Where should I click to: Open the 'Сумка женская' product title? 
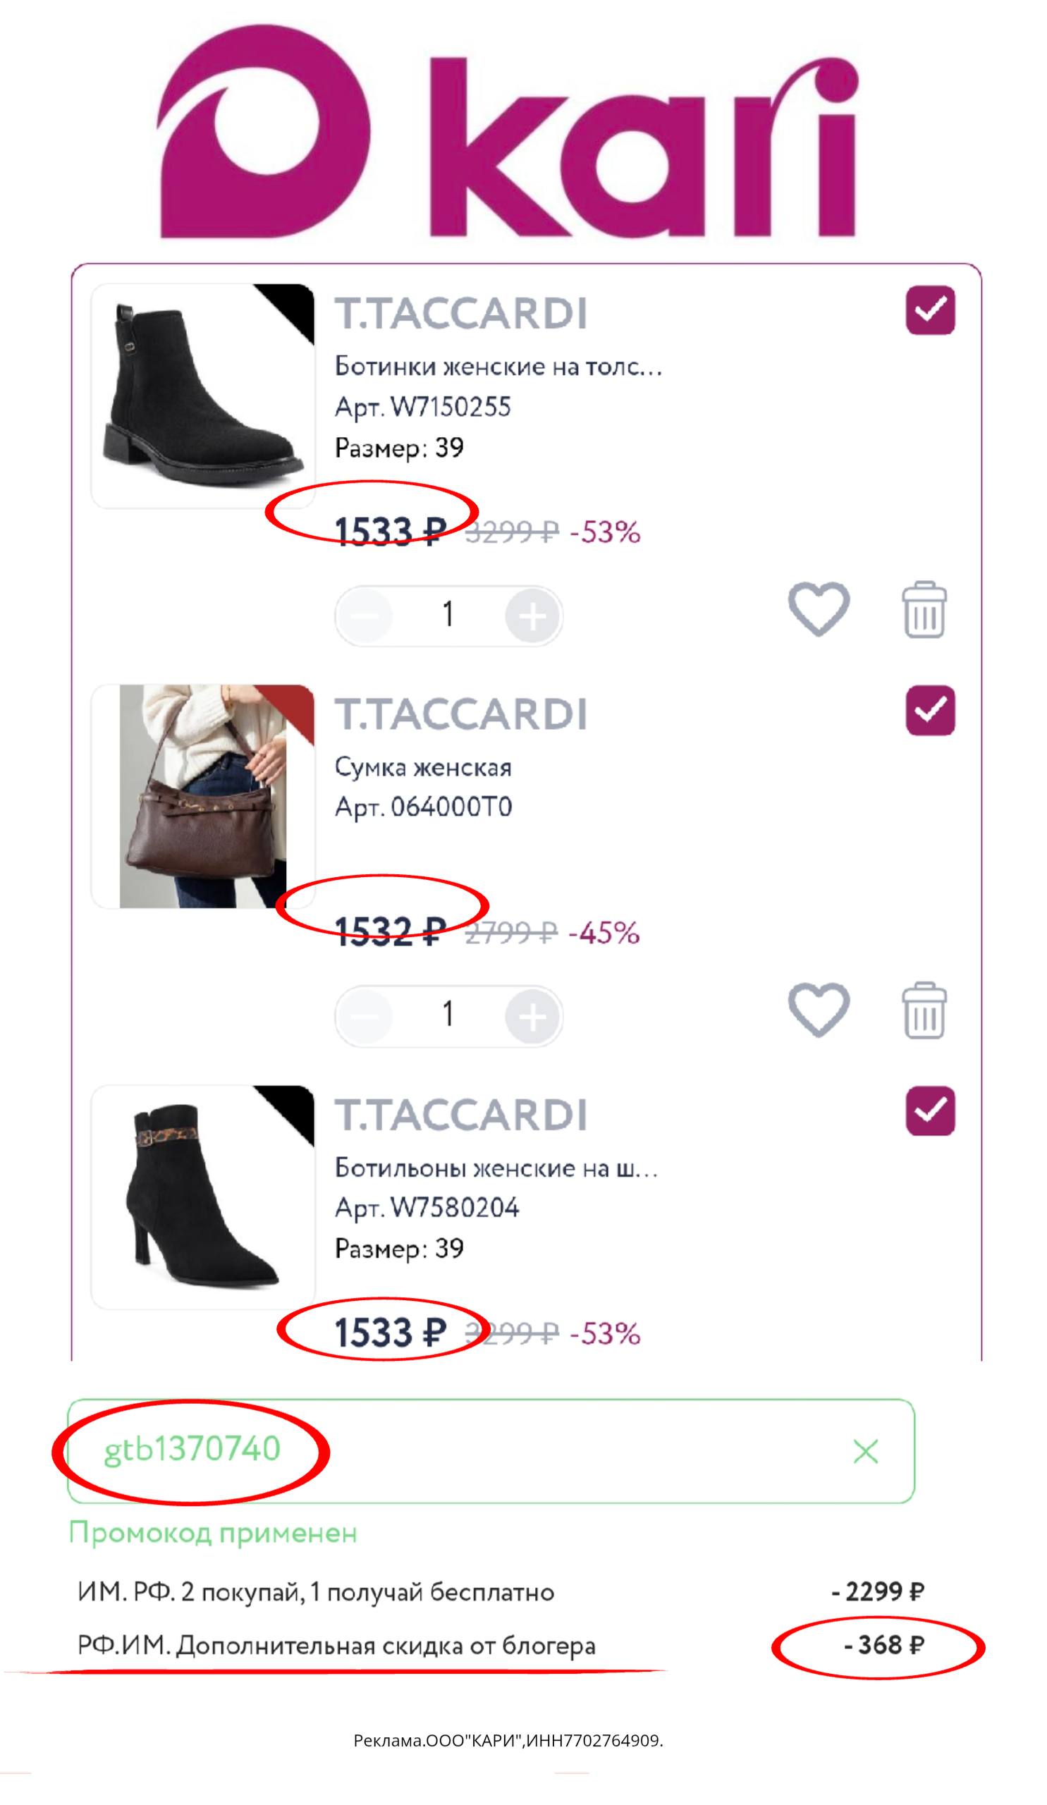click(x=422, y=768)
